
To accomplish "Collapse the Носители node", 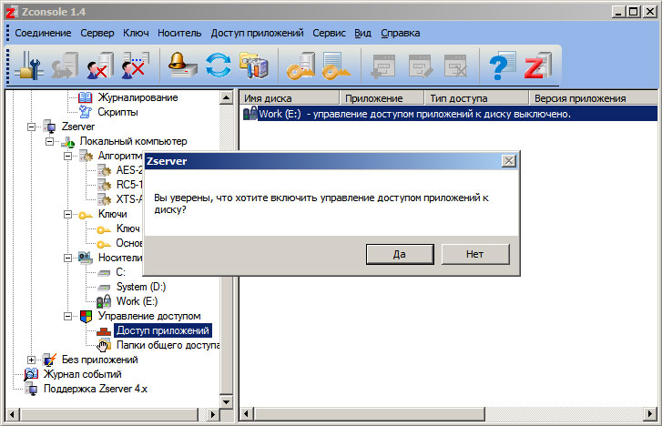I will point(67,258).
